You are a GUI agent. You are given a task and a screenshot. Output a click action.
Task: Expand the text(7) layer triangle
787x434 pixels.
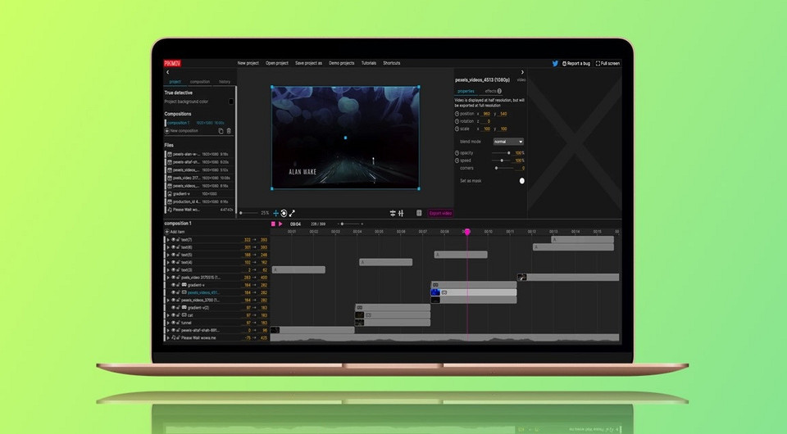168,240
